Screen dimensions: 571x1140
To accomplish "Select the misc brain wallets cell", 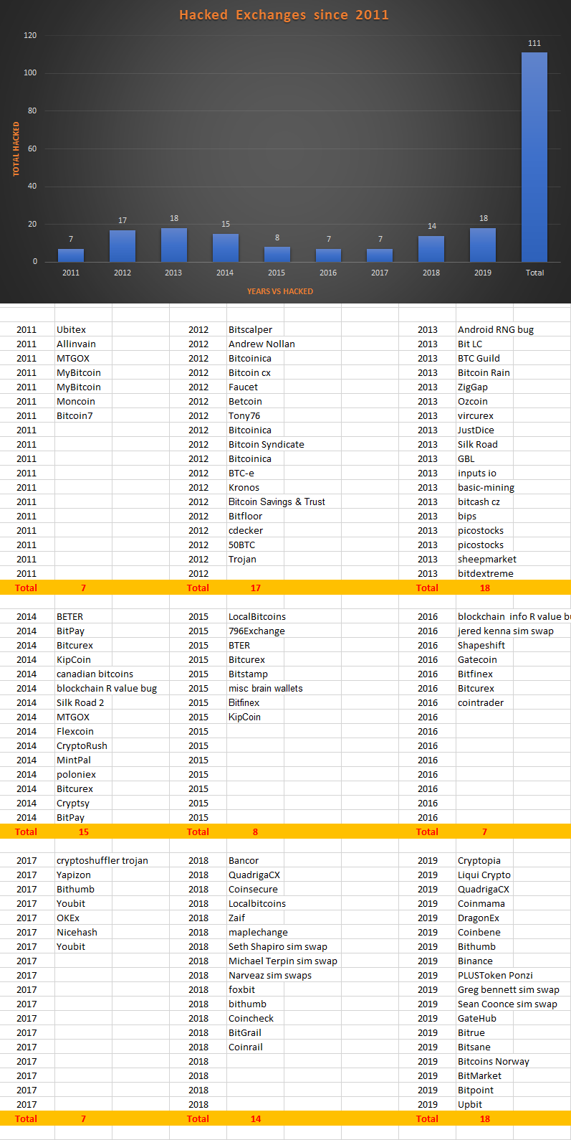I will coord(266,688).
